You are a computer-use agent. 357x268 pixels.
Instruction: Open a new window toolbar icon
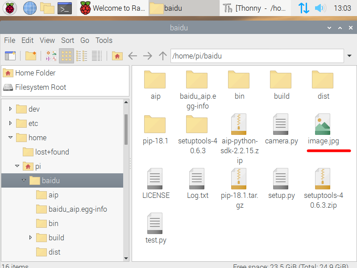(10, 56)
